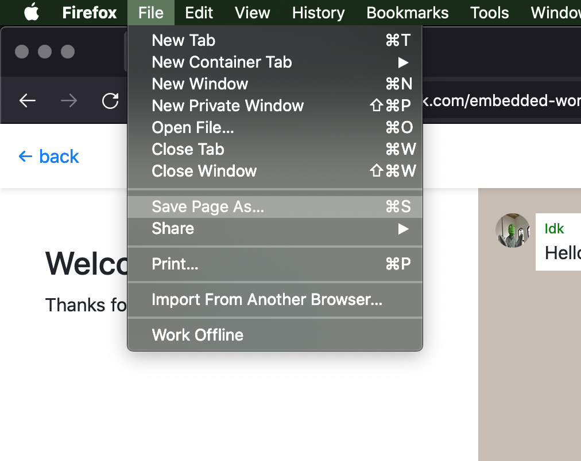Expand the New Container Tab submenu
This screenshot has height=461, width=581.
pos(275,62)
